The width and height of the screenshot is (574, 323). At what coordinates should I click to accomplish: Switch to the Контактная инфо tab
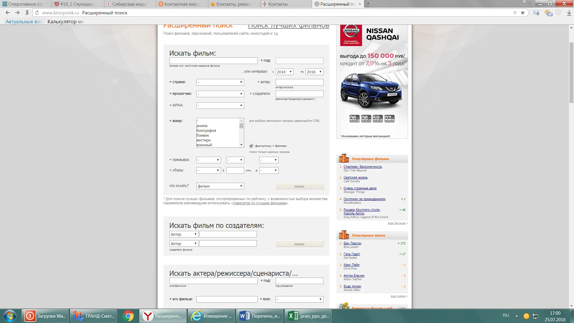[x=181, y=4]
